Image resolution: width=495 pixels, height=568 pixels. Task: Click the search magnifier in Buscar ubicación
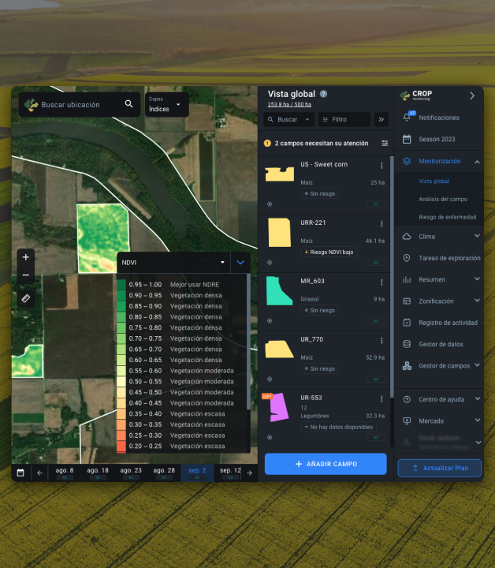point(128,104)
